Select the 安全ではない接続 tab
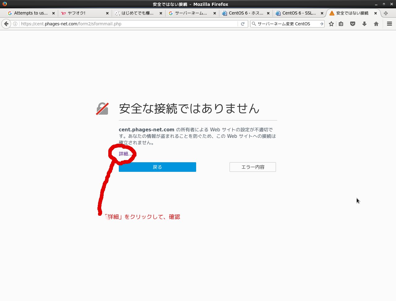 pos(353,13)
